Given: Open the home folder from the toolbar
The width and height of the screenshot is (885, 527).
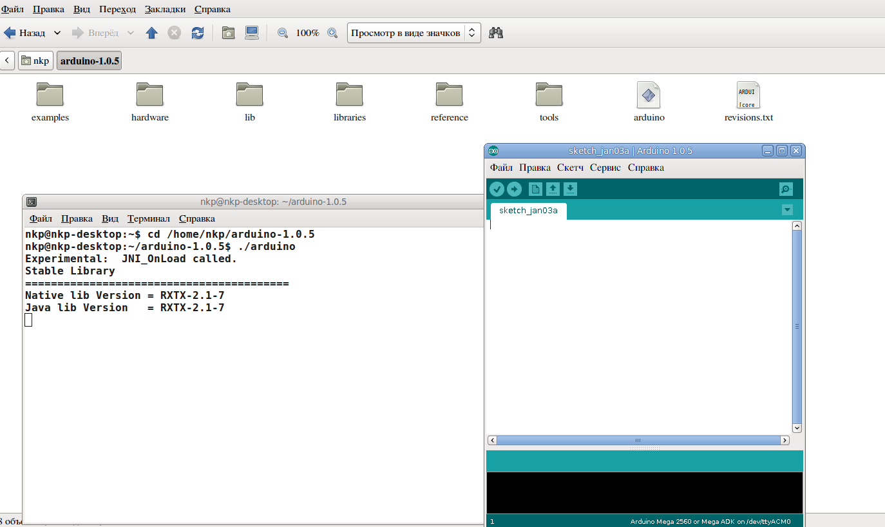Looking at the screenshot, I should coord(228,33).
